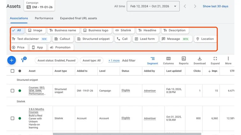Check the 3 & 6 Months Courses row checkbox
The image size is (241, 135).
[x=12, y=118]
